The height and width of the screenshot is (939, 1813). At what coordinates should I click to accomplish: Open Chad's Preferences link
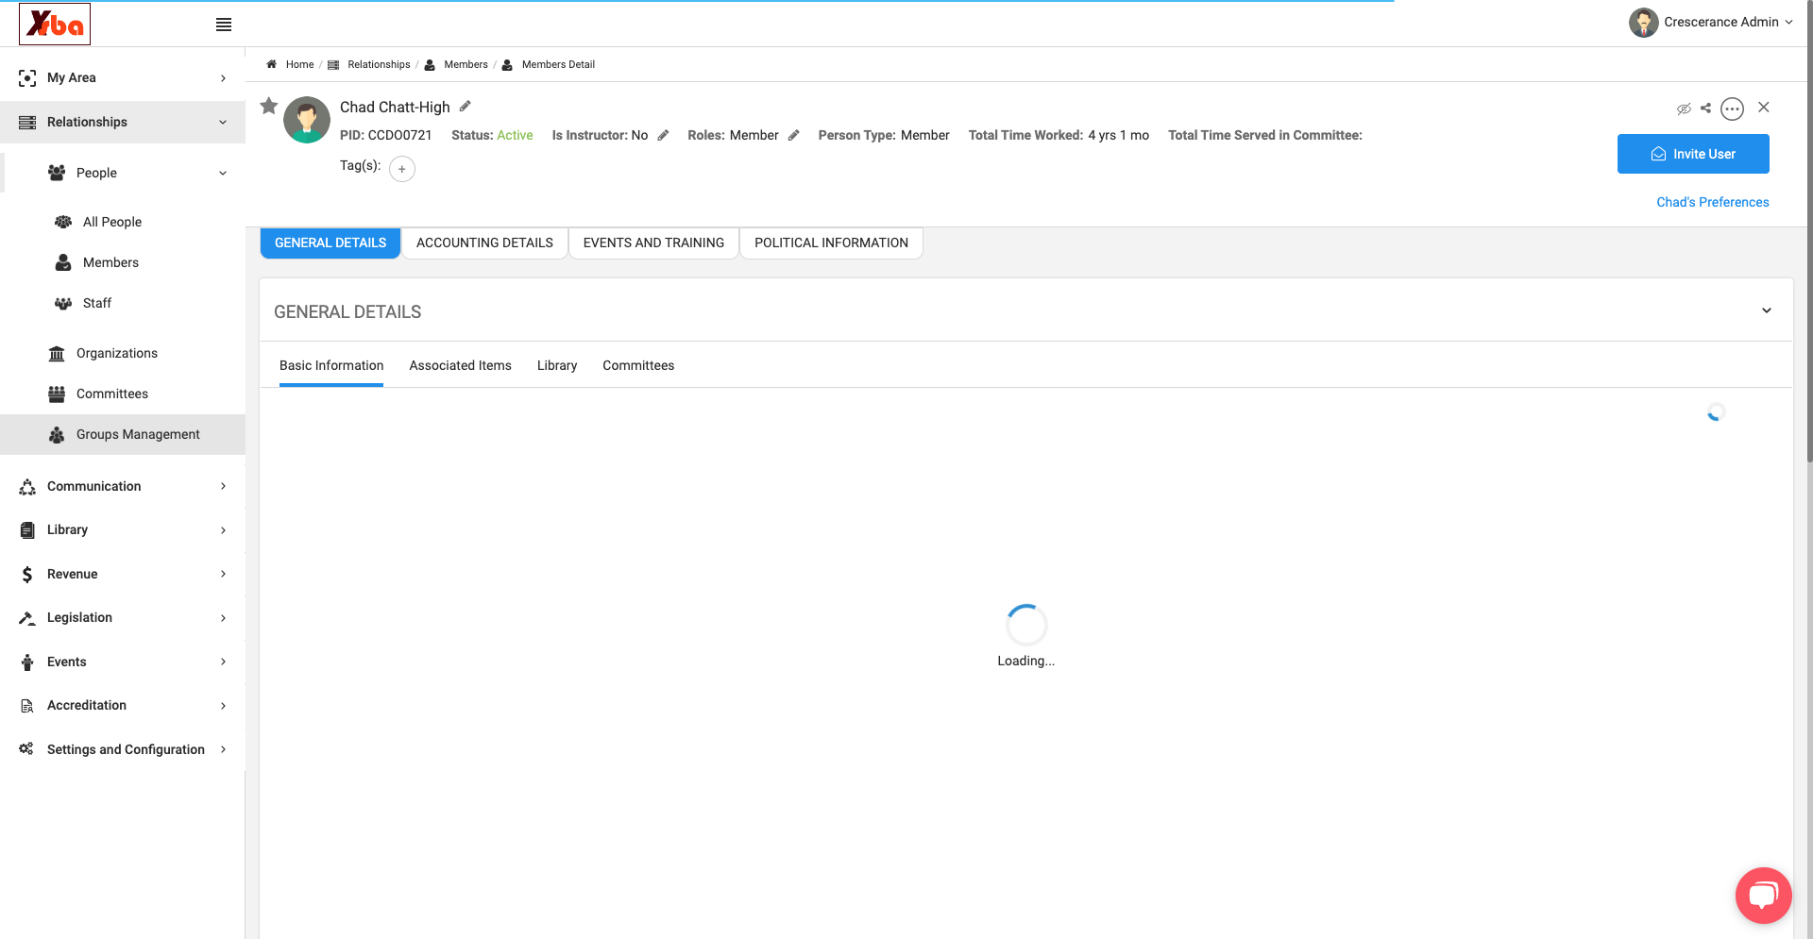click(x=1713, y=202)
